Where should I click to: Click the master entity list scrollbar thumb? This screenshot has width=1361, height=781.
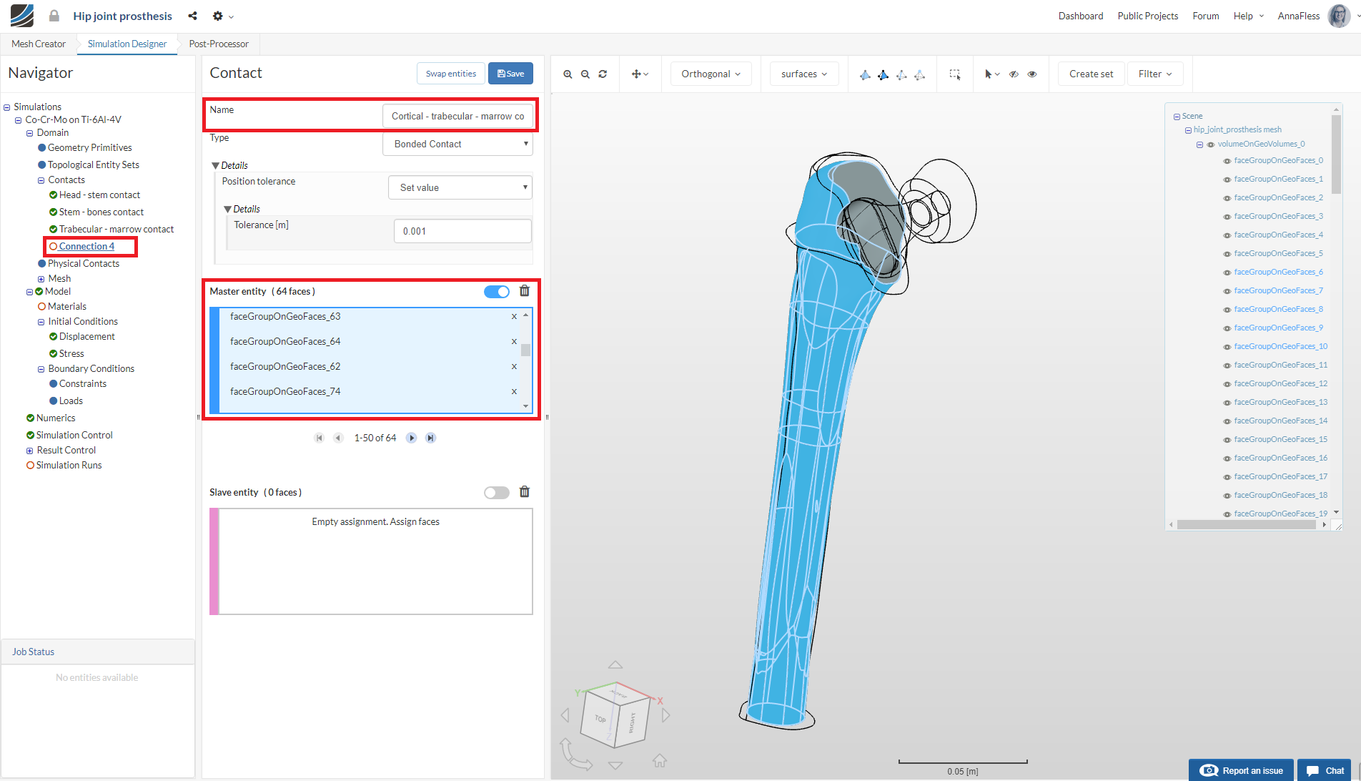525,350
